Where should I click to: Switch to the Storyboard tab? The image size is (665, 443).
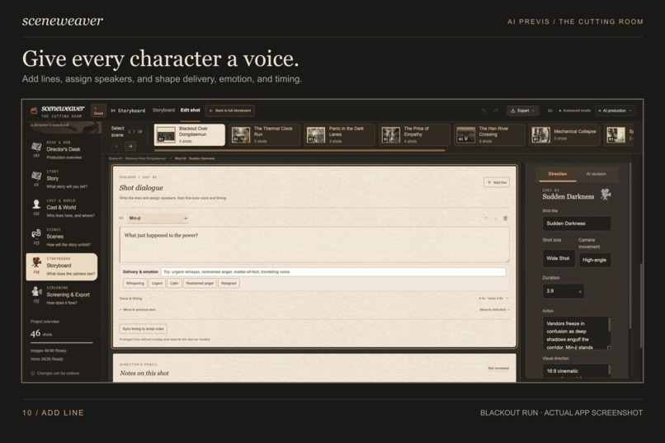[x=163, y=111]
